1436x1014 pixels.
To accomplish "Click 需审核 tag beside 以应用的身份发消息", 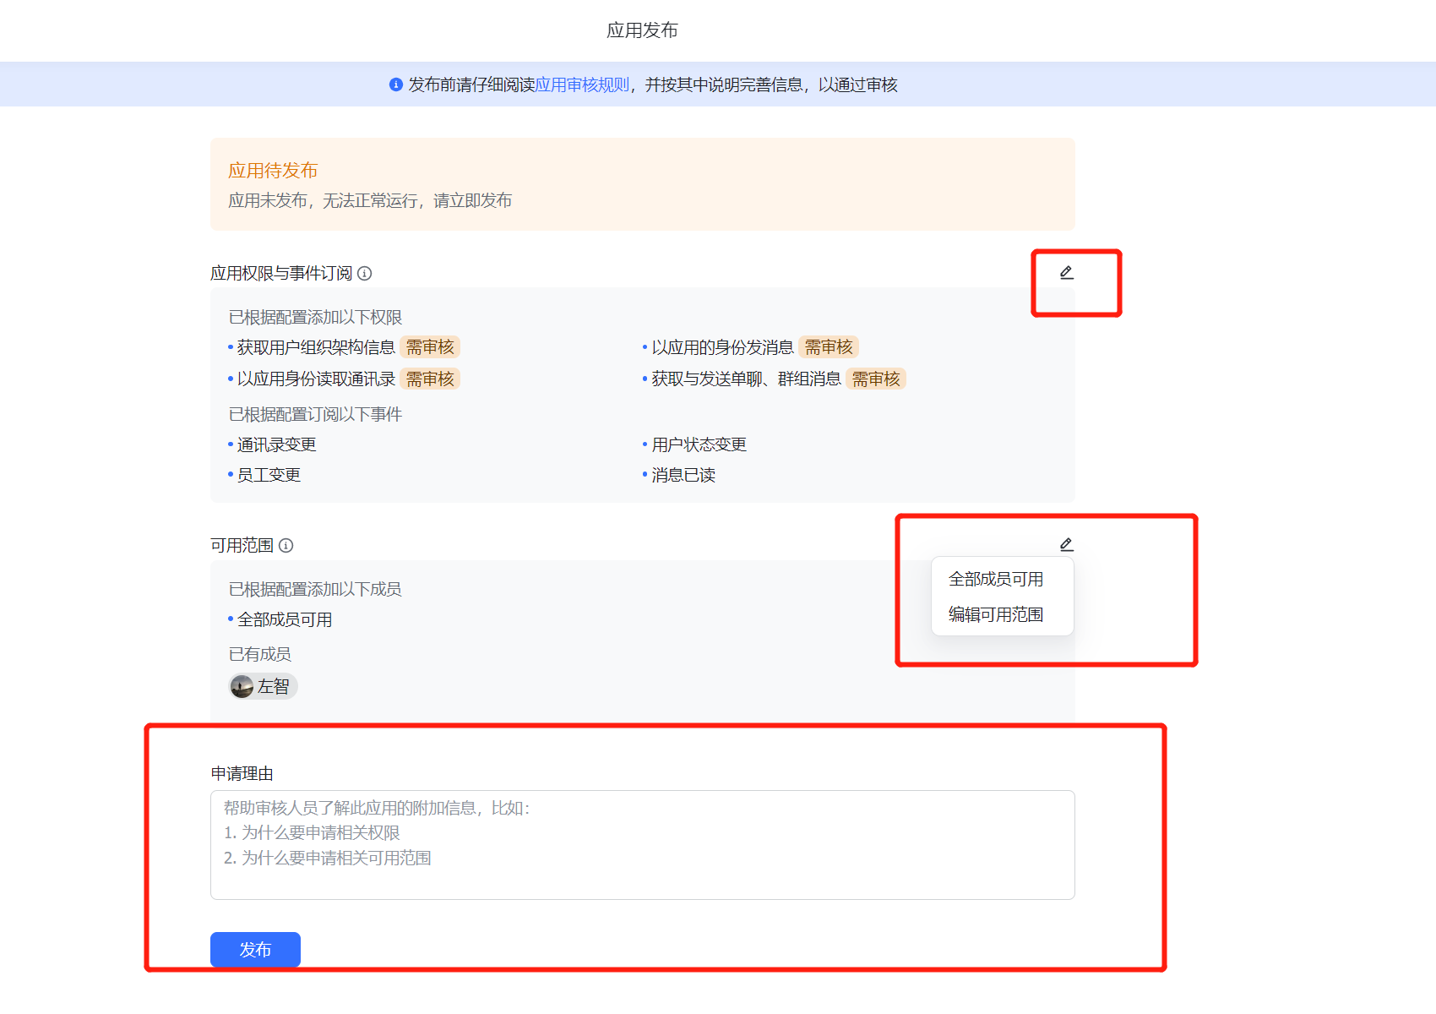I will pos(829,347).
